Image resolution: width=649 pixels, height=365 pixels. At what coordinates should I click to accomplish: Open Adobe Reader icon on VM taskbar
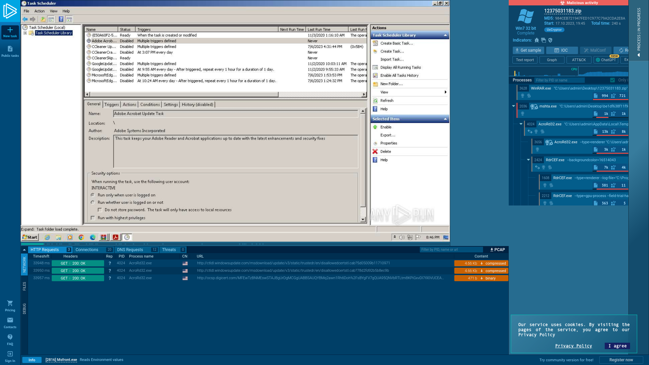point(115,237)
